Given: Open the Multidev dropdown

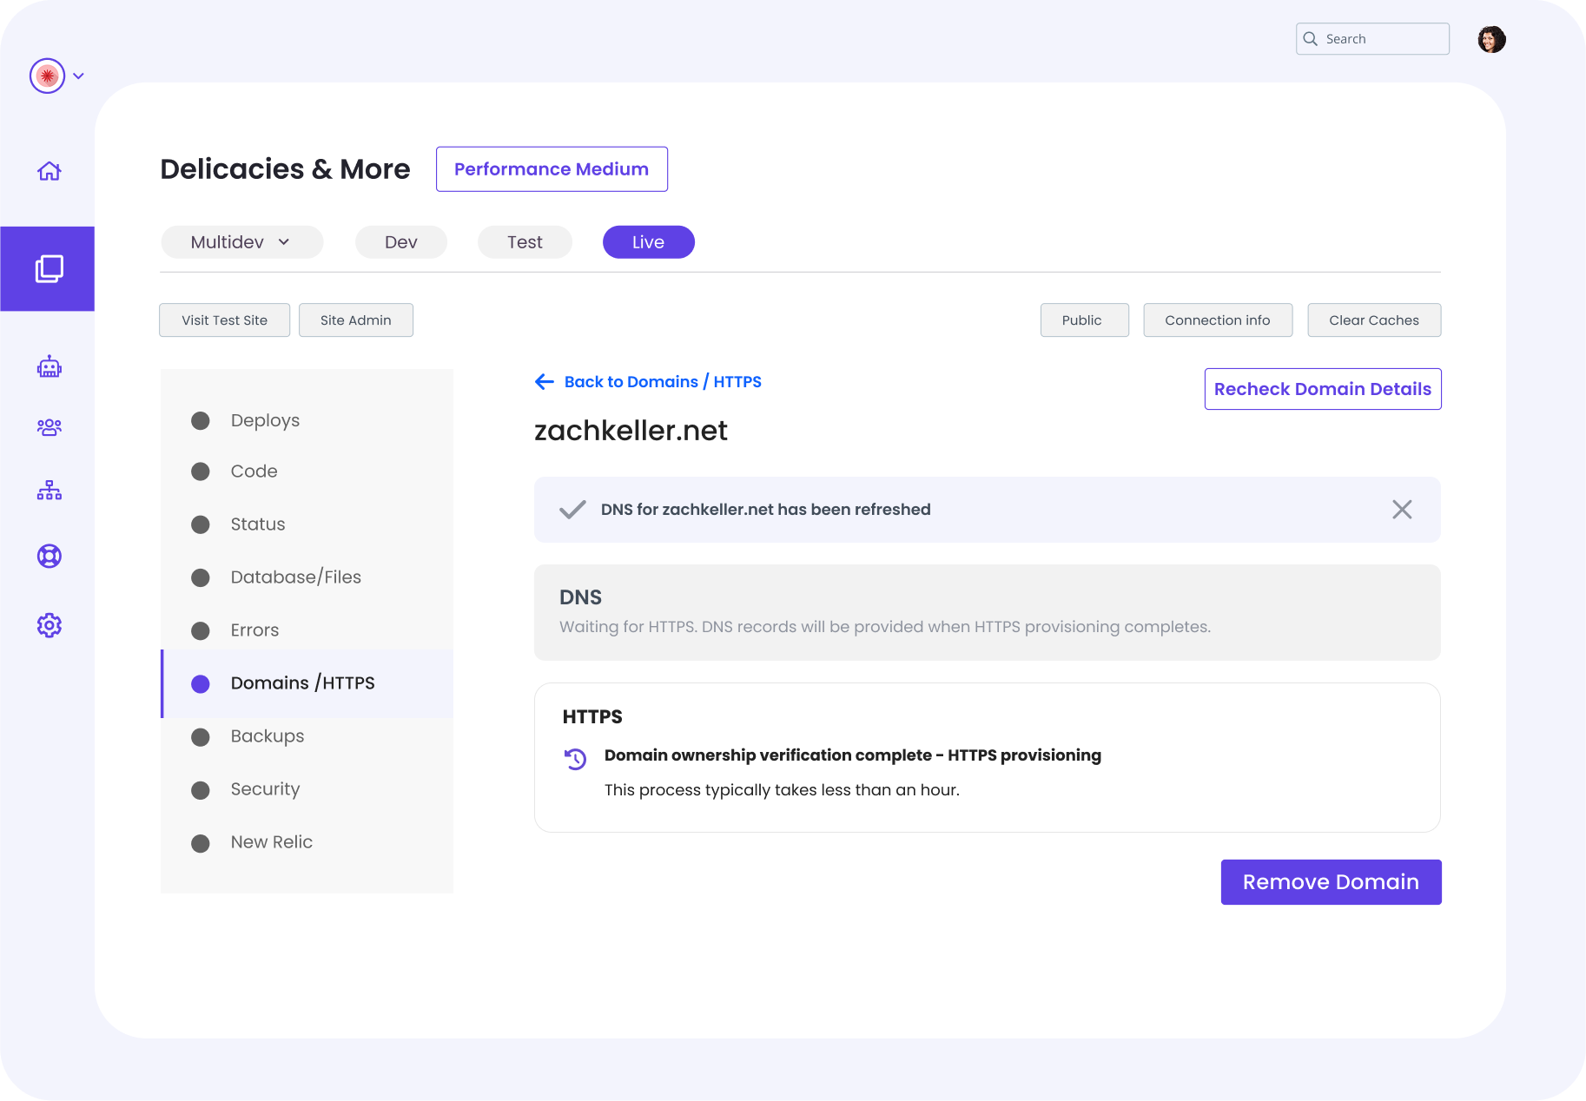Looking at the screenshot, I should pos(241,241).
